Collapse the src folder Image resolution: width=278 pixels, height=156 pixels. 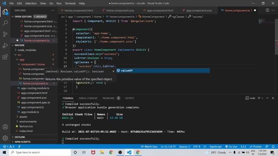tap(20, 55)
